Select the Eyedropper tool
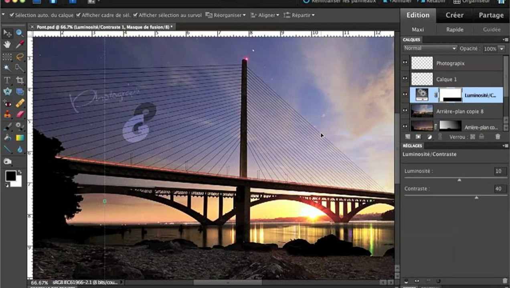The width and height of the screenshot is (510, 288). pos(20,45)
